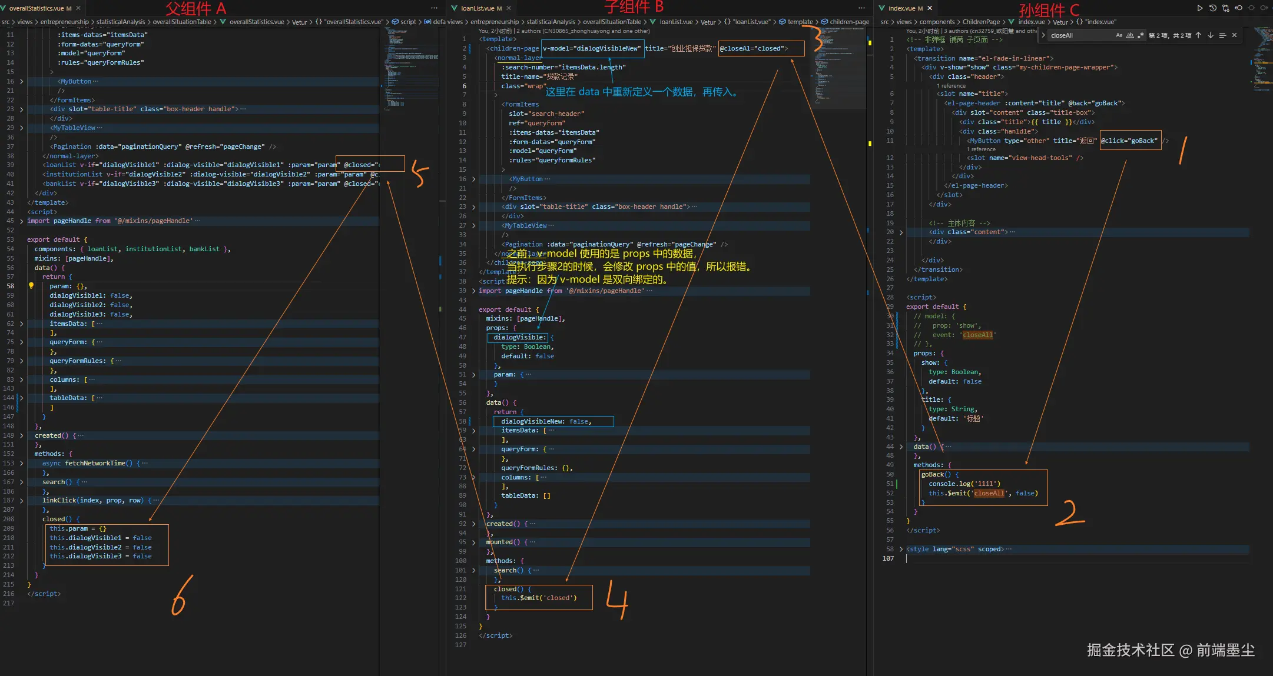Select the overallStatistics.vue tab
This screenshot has height=676, width=1273.
(x=37, y=8)
